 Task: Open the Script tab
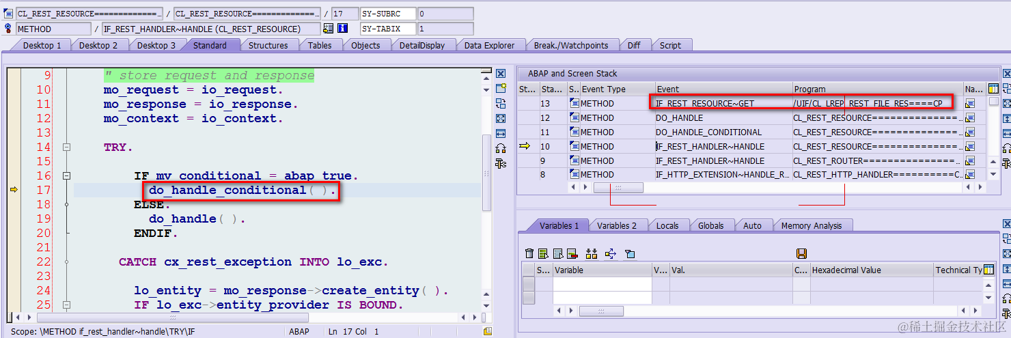coord(670,45)
